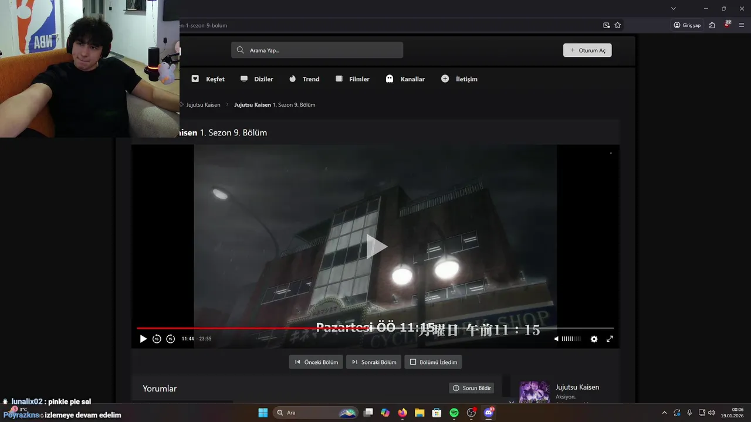
Task: Expand the hidden system tray icons chevron
Action: click(x=664, y=413)
